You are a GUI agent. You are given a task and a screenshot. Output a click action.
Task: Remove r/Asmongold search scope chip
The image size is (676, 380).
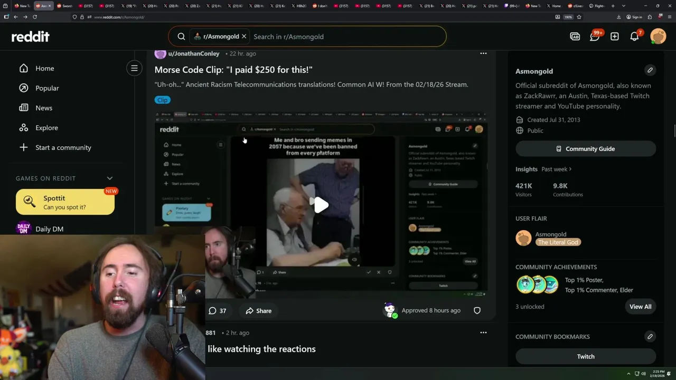tap(244, 36)
